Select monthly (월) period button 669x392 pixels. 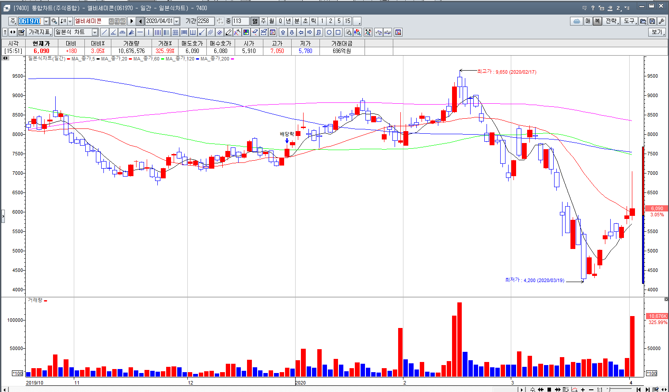pos(272,21)
